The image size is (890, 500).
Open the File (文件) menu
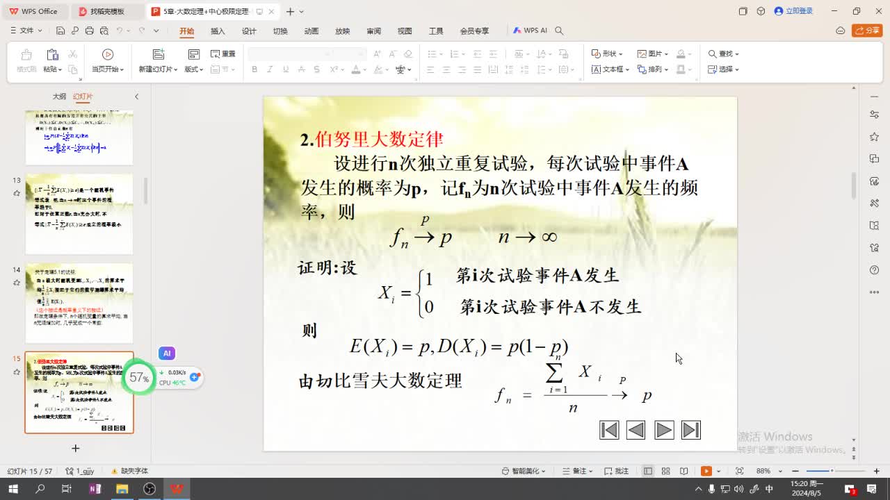tap(26, 31)
